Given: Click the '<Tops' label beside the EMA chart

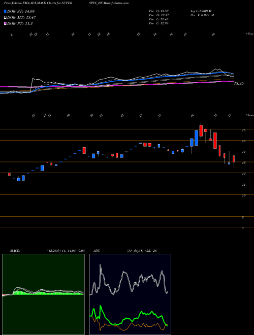Looking at the screenshot, I should pyautogui.click(x=250, y=34).
